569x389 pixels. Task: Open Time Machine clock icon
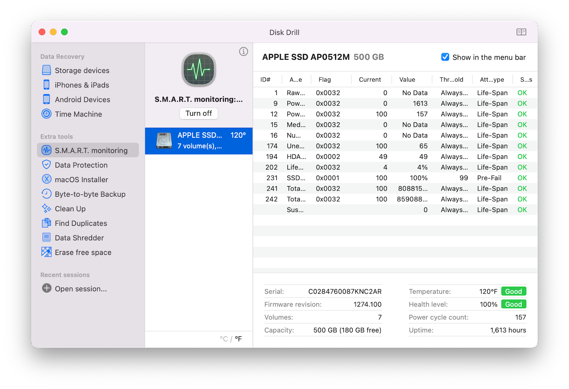click(x=47, y=114)
